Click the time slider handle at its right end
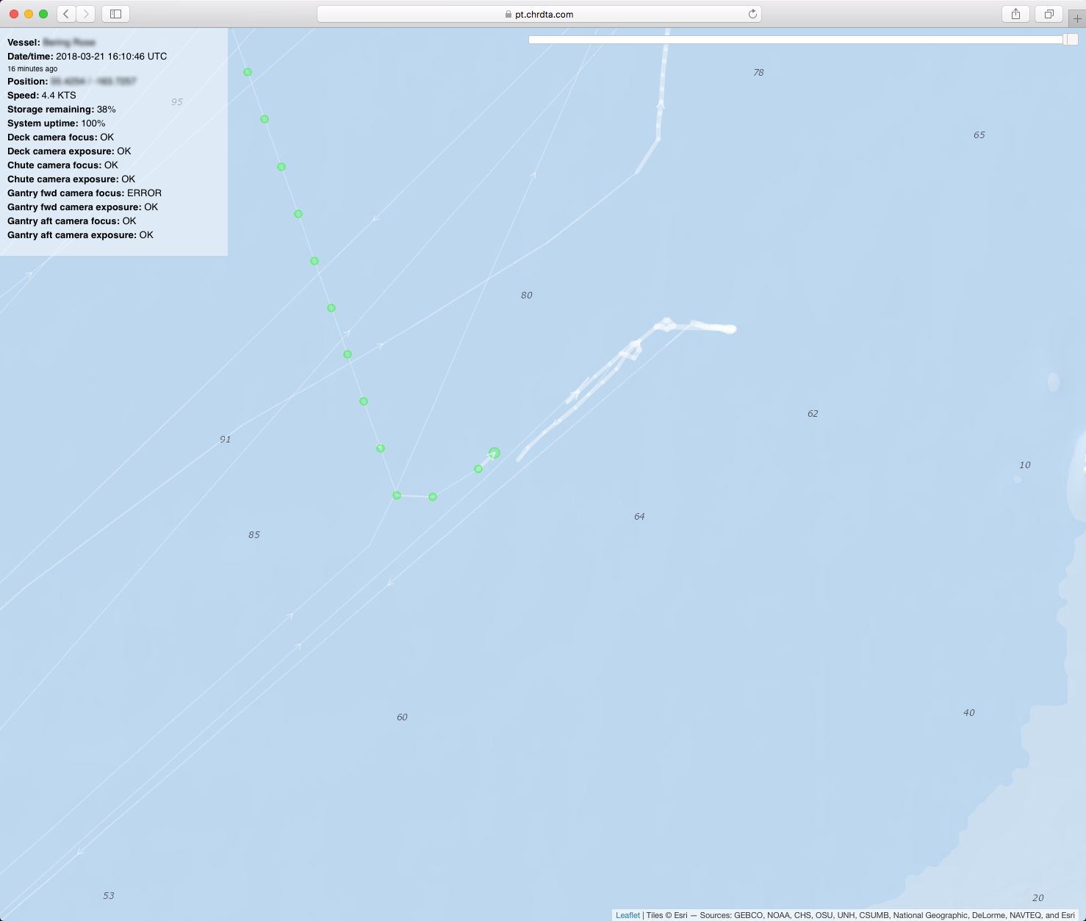Viewport: 1086px width, 921px height. click(1071, 40)
